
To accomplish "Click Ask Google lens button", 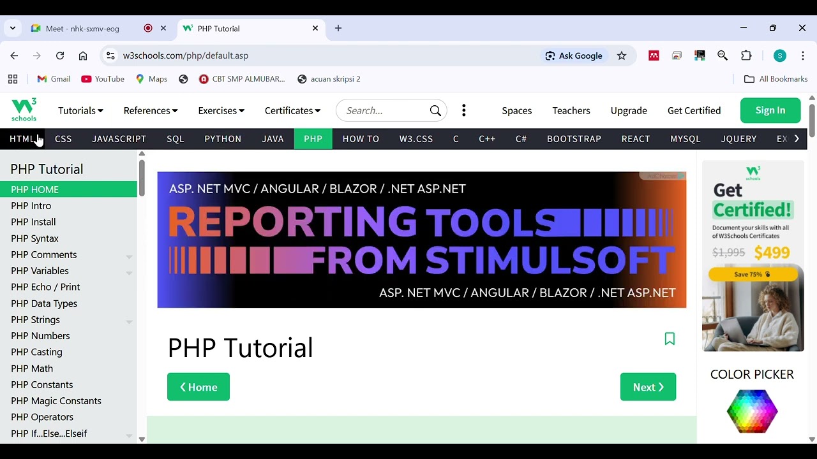I will click(573, 55).
